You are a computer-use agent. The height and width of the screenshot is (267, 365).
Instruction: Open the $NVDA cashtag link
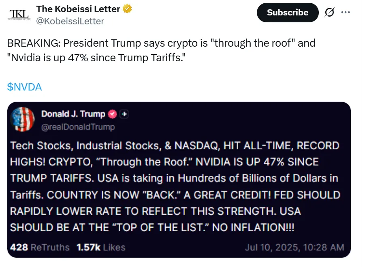tap(24, 87)
